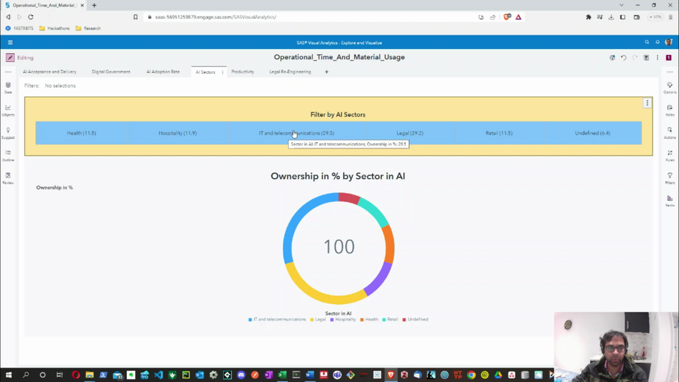Open the Objects pane in left sidebar

(8, 110)
